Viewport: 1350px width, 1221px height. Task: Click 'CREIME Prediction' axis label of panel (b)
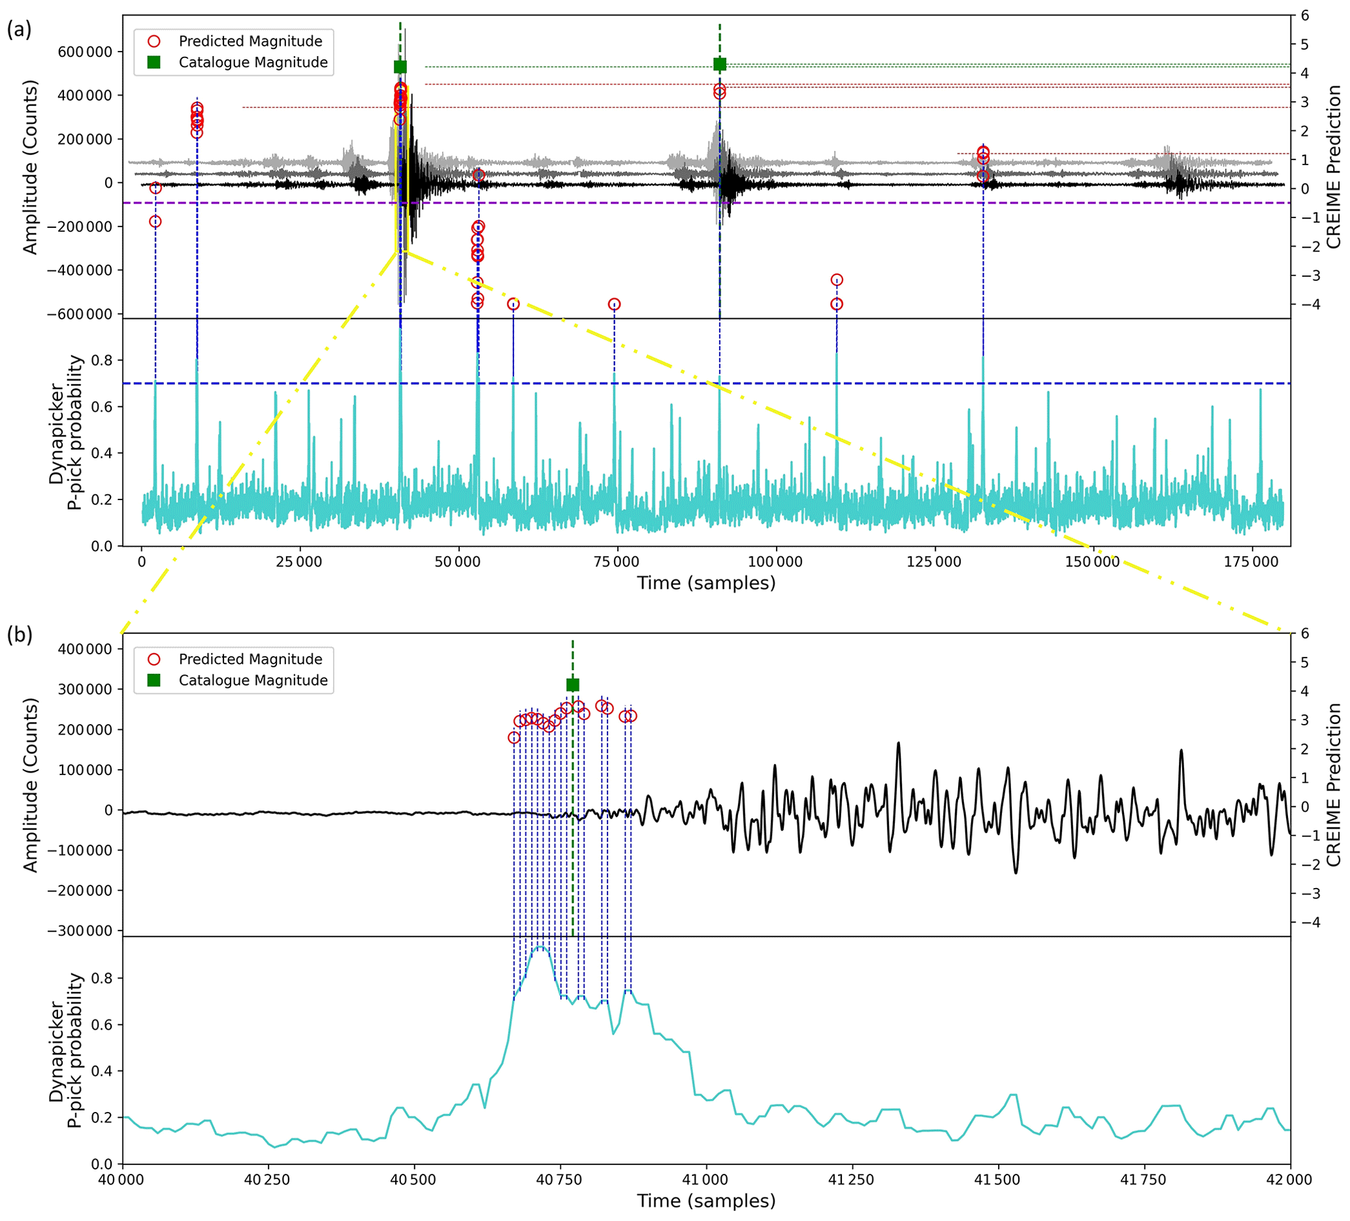coord(1334,784)
